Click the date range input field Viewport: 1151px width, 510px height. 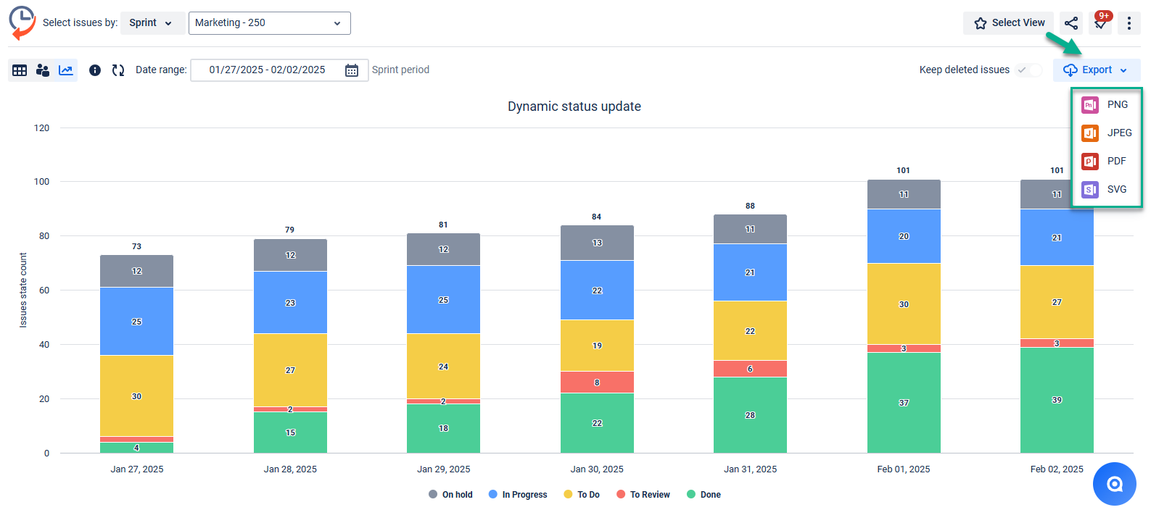tap(267, 70)
